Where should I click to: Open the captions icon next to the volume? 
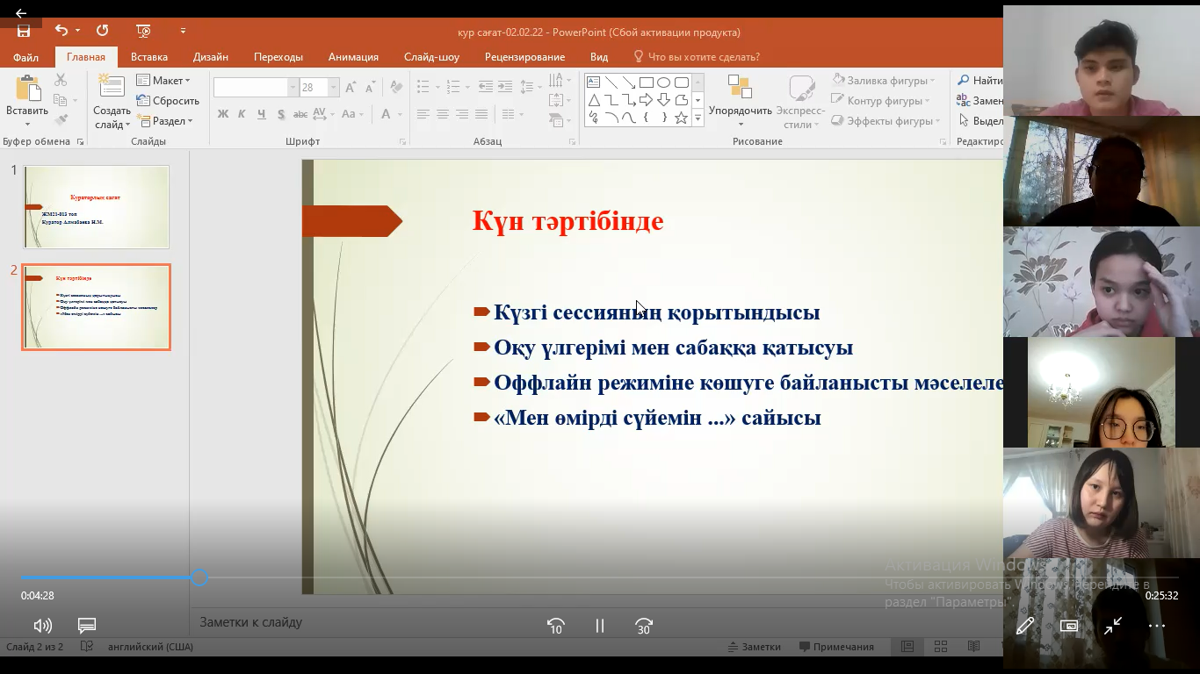(86, 626)
